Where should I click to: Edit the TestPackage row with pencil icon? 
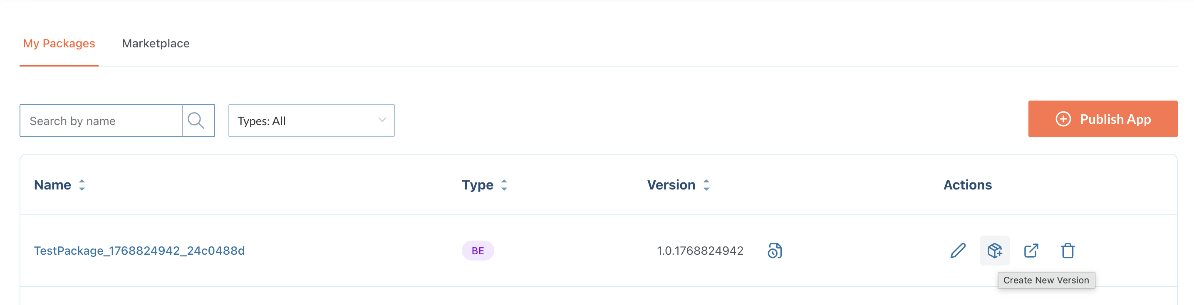(x=958, y=251)
